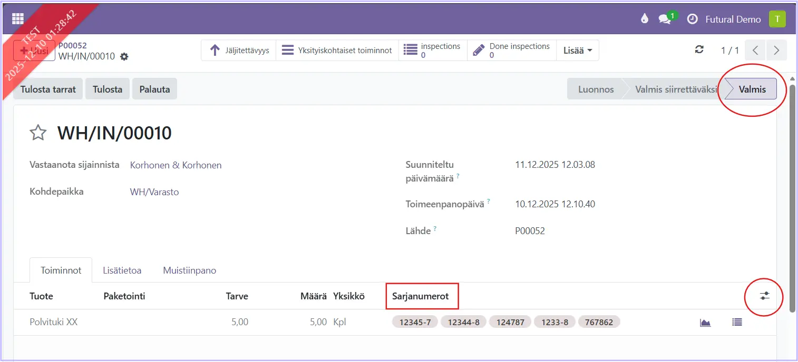The width and height of the screenshot is (798, 362).
Task: Switch to the Lisätietoa tab
Action: [122, 270]
